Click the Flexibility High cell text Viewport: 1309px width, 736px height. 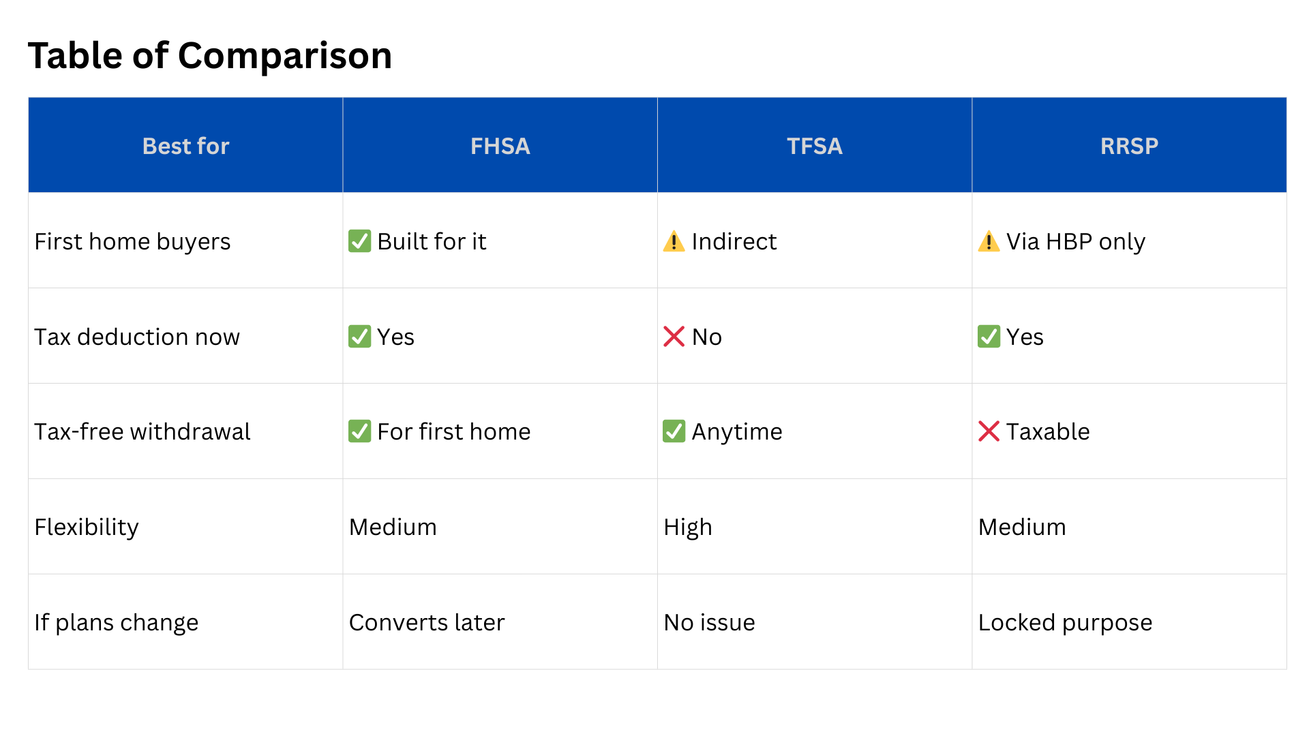pyautogui.click(x=687, y=527)
